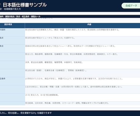The image size is (140, 116).
Task: Click the 成立条件 row label
Action: click(x=2, y=78)
